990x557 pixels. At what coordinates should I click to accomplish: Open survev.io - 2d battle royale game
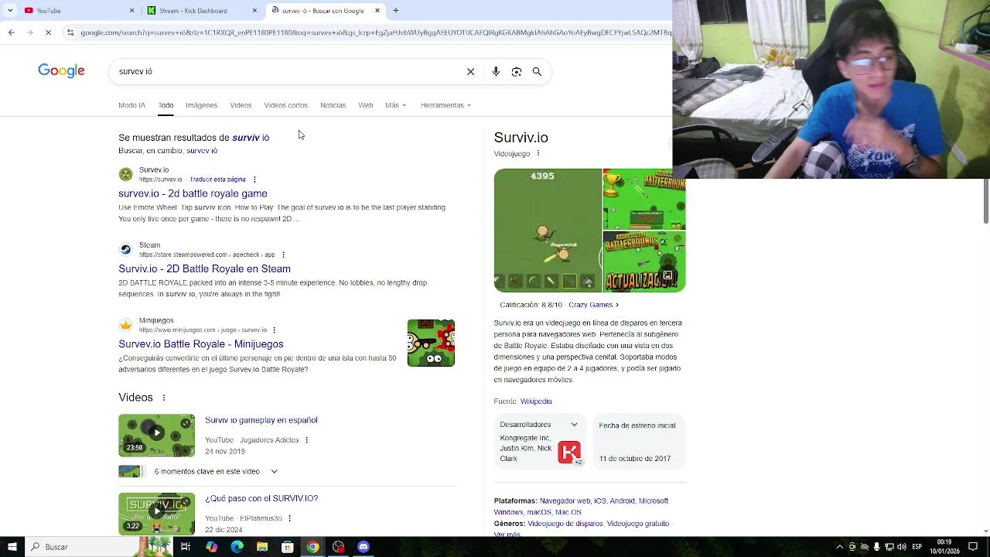click(193, 193)
